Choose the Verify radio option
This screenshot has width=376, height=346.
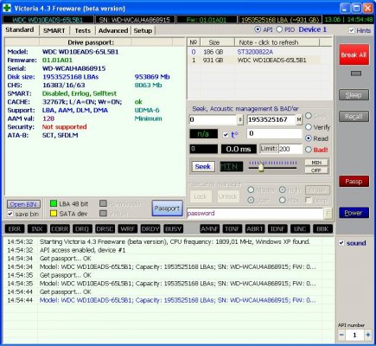click(309, 127)
